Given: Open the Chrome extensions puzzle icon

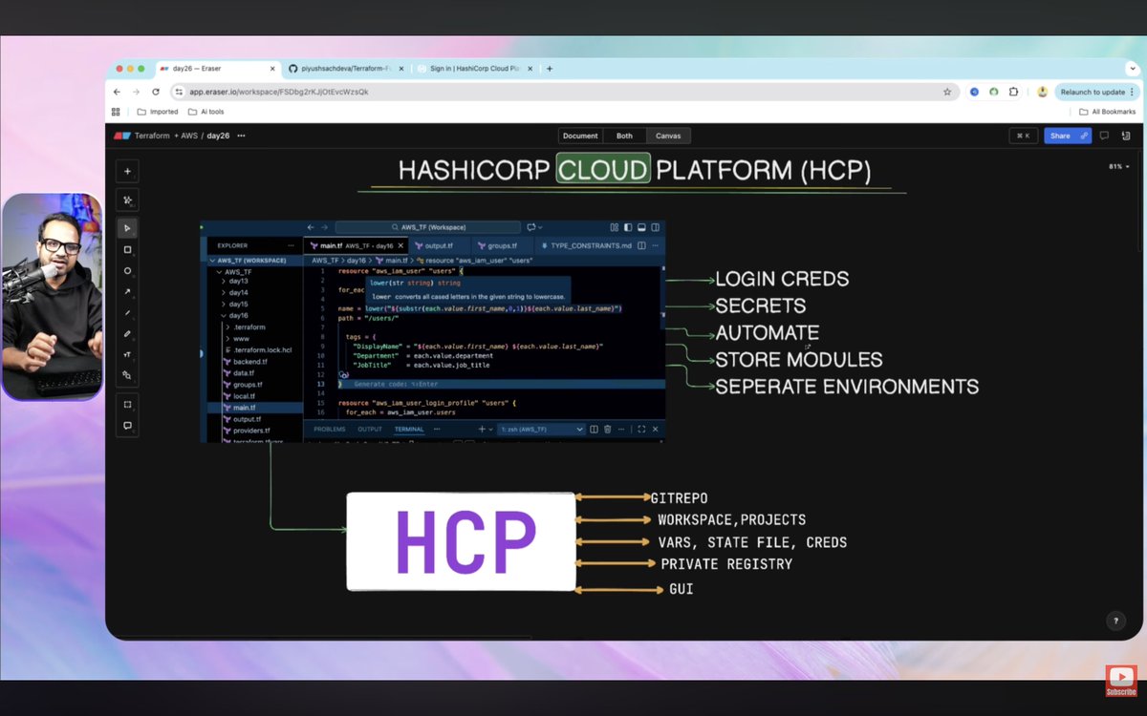Looking at the screenshot, I should [x=1014, y=92].
